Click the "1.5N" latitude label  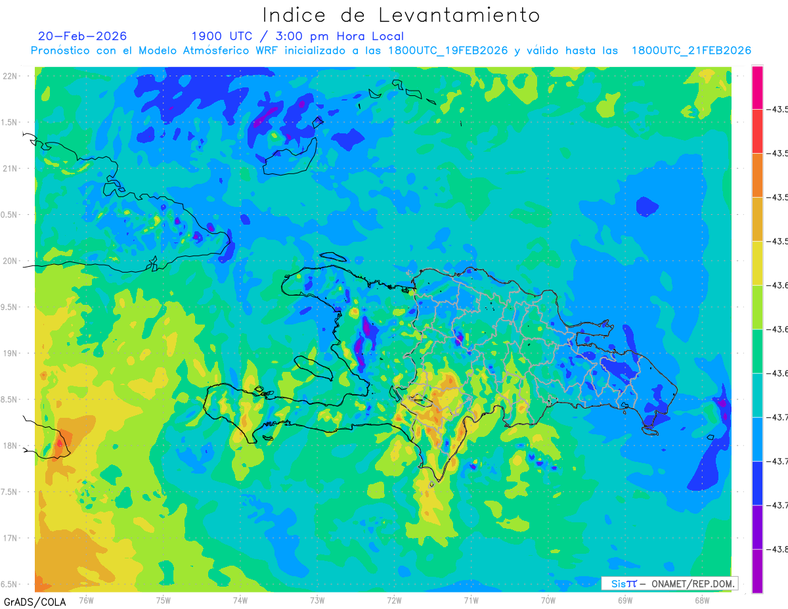pos(10,122)
